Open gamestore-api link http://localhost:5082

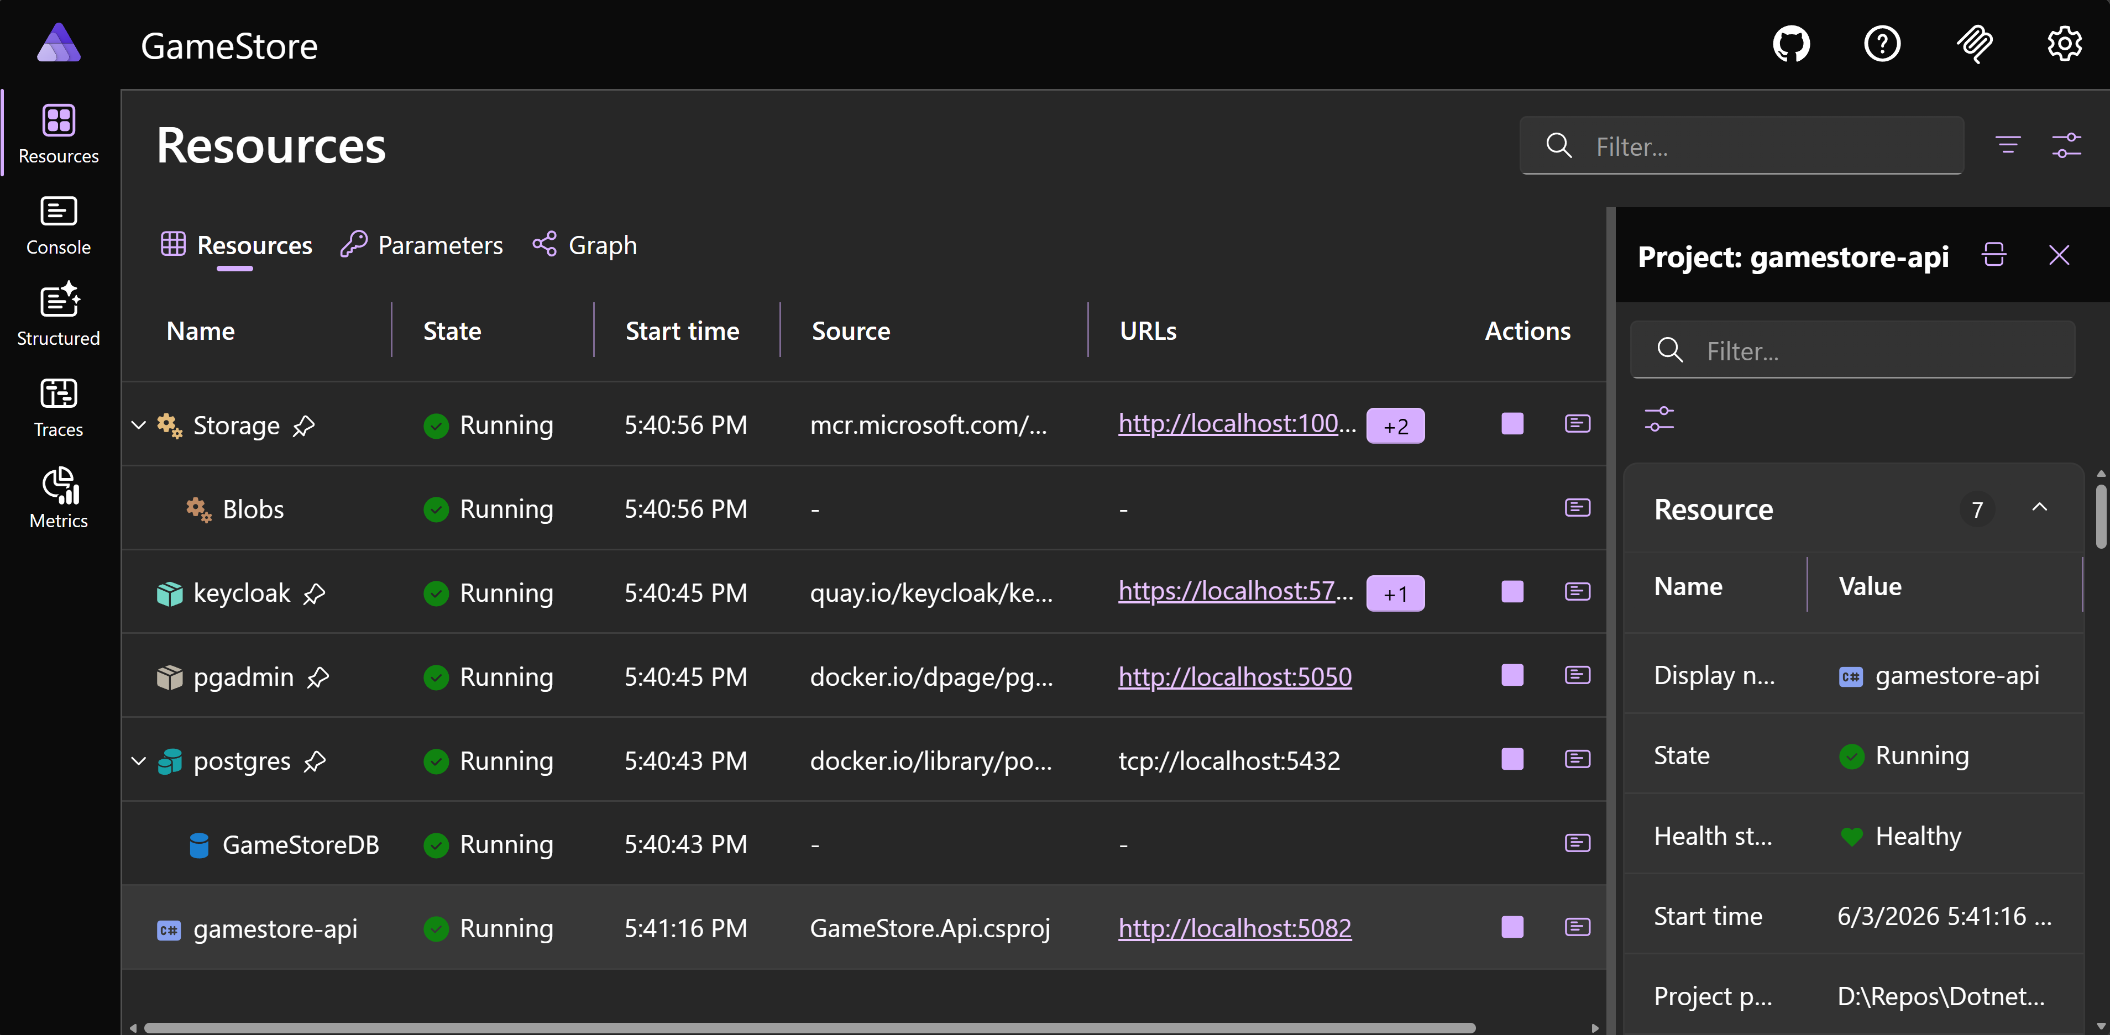pos(1235,928)
